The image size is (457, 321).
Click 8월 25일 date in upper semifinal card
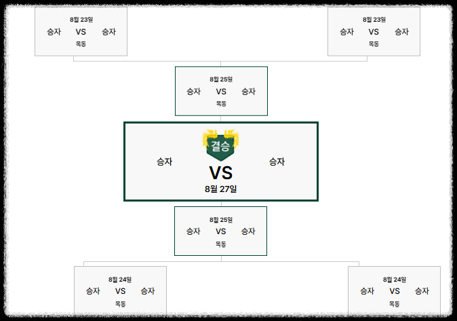point(221,79)
